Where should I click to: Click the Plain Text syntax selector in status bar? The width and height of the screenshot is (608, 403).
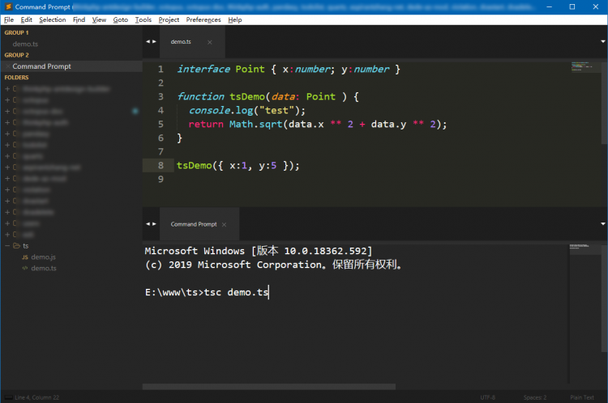pyautogui.click(x=581, y=397)
